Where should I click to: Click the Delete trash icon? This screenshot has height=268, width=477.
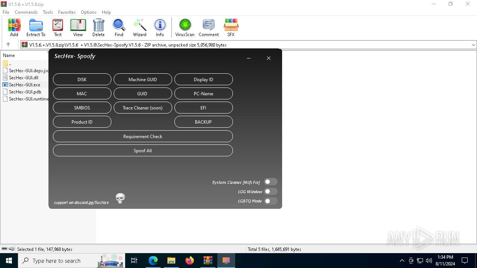98,28
